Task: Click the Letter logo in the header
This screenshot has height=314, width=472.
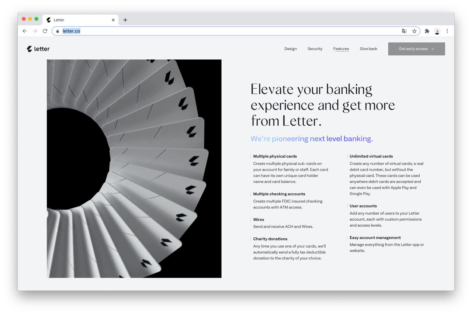Action: pos(38,49)
